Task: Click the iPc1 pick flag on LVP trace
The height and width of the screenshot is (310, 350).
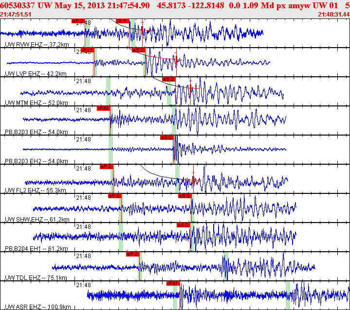Action: point(88,50)
